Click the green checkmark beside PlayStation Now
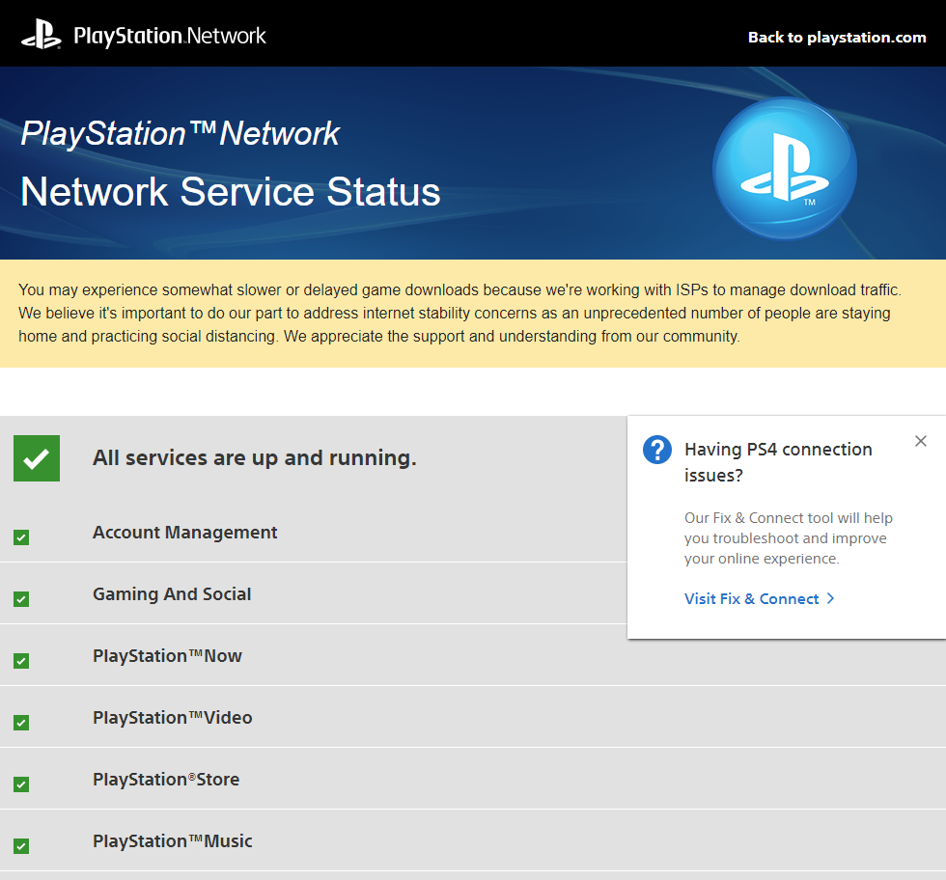Screen dimensions: 946x880 click(x=21, y=661)
